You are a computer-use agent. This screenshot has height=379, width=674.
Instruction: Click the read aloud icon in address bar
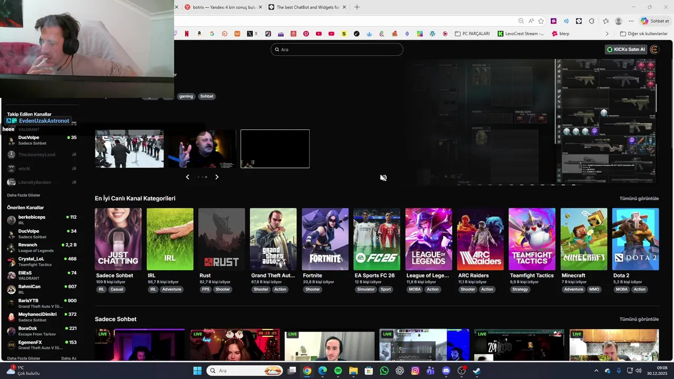531,21
